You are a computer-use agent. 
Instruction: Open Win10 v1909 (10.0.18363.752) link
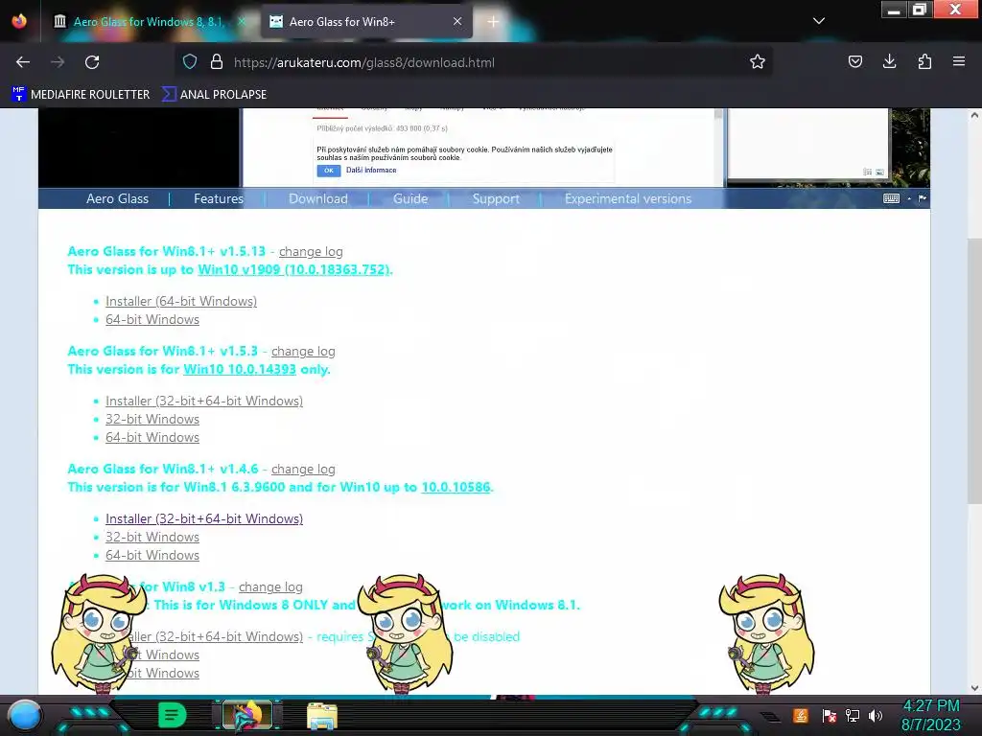[293, 269]
